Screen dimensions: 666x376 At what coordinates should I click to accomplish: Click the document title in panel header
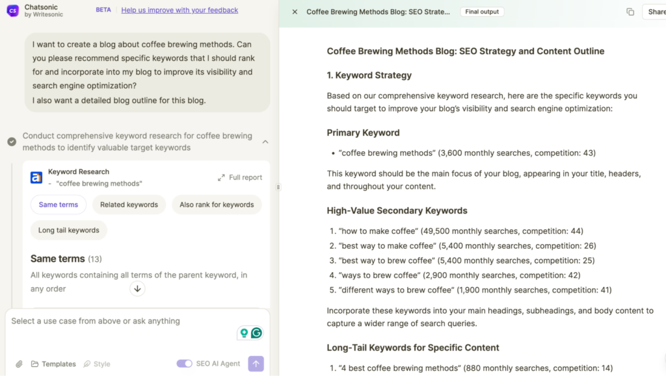(x=378, y=12)
